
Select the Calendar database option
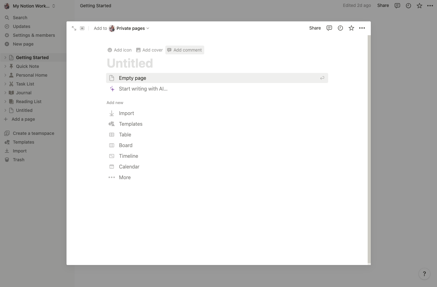point(217,167)
